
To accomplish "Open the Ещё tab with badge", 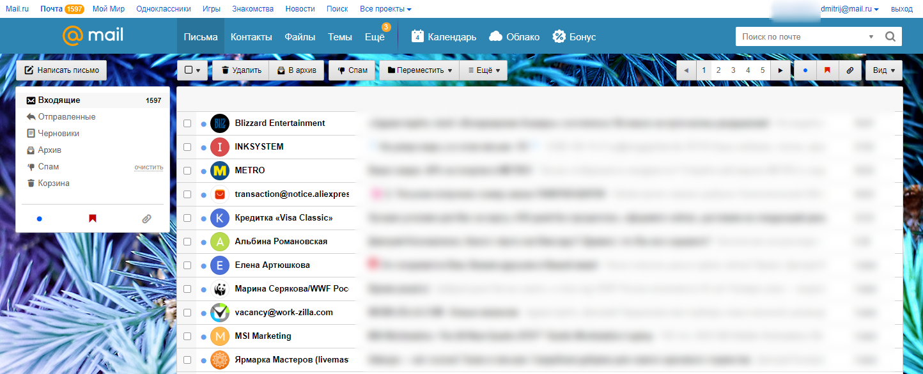I will (x=375, y=36).
